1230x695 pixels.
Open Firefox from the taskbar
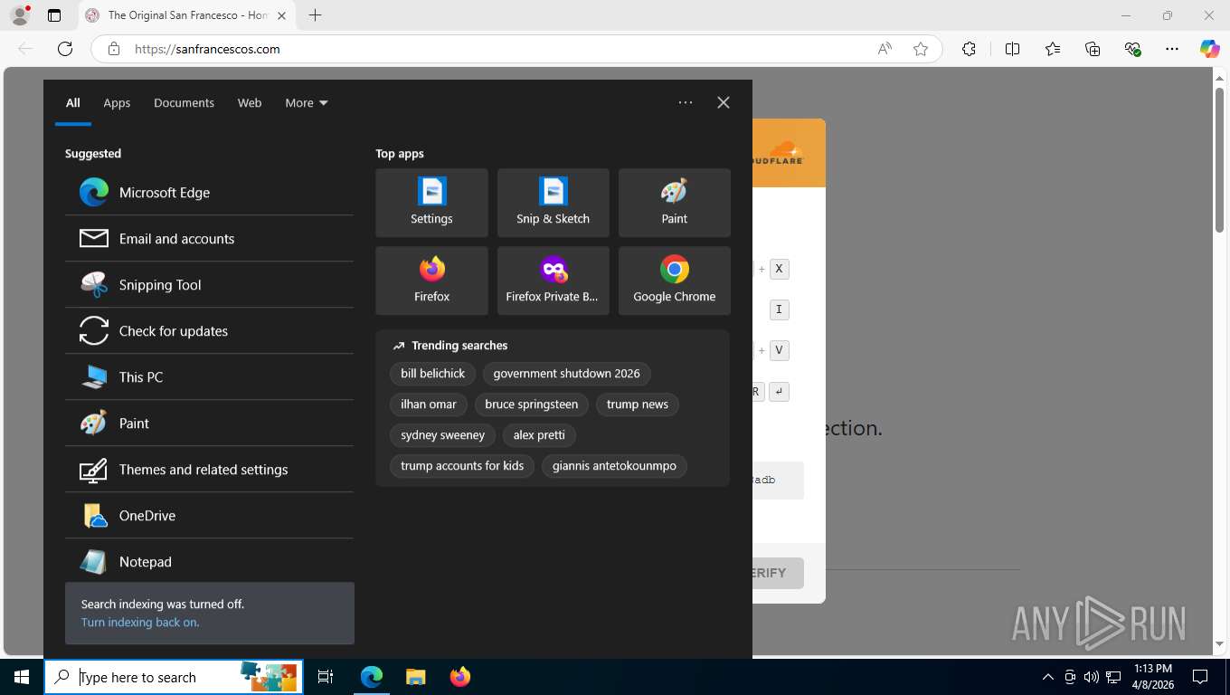coord(460,677)
